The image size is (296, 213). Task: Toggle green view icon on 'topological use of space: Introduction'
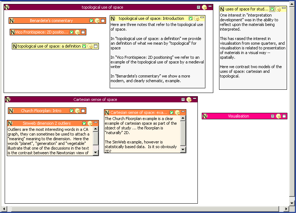coord(191,18)
